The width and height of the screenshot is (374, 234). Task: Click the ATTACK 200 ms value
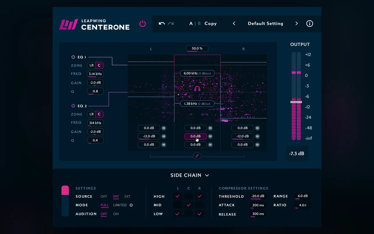pos(258,205)
